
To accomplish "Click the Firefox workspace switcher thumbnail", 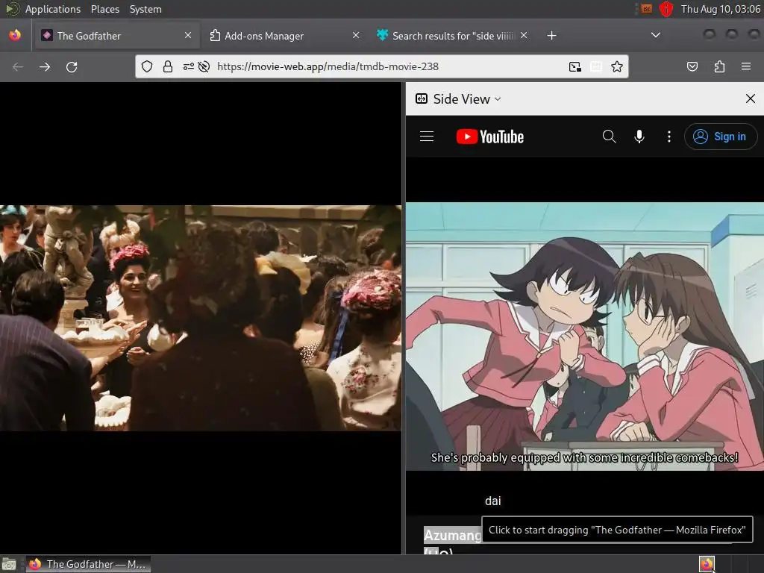I will [x=707, y=564].
